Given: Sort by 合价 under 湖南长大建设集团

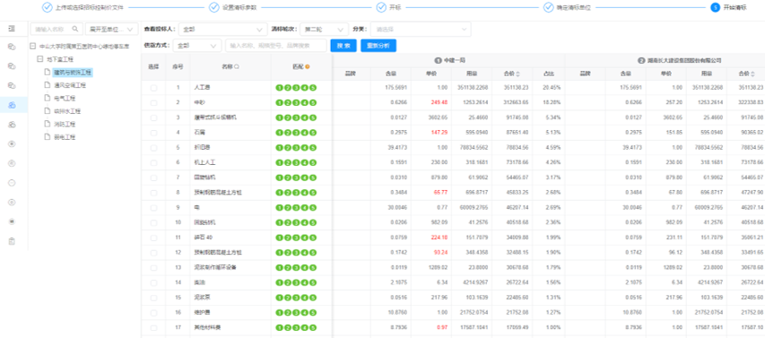Looking at the screenshot, I should pos(753,74).
